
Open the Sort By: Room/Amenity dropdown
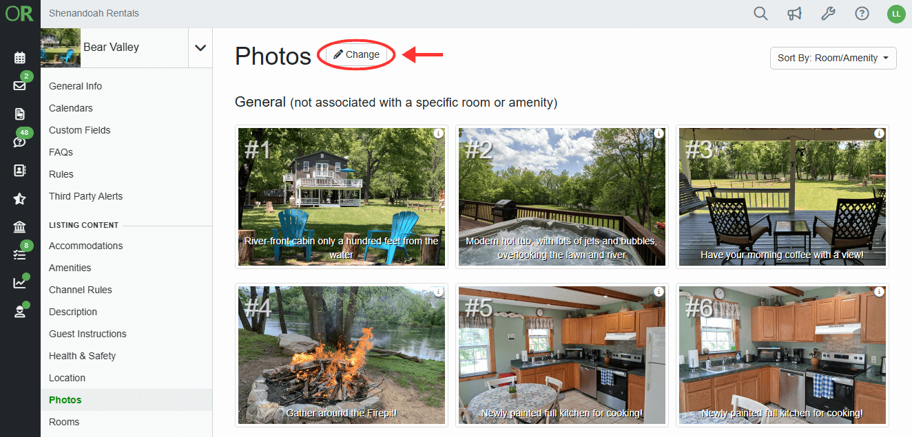833,58
